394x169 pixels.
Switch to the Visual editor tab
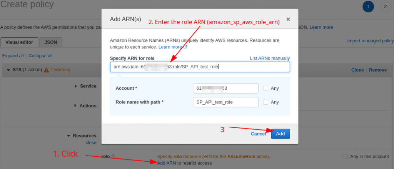pyautogui.click(x=19, y=42)
